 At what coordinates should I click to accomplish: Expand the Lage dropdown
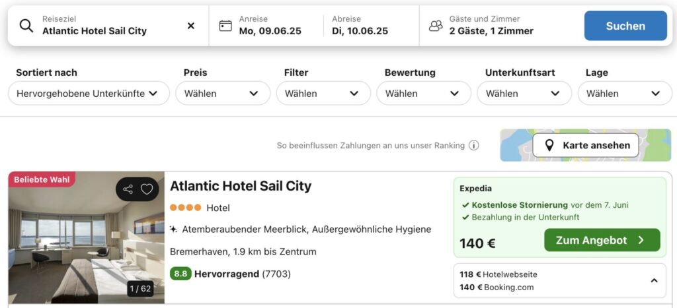coord(625,94)
